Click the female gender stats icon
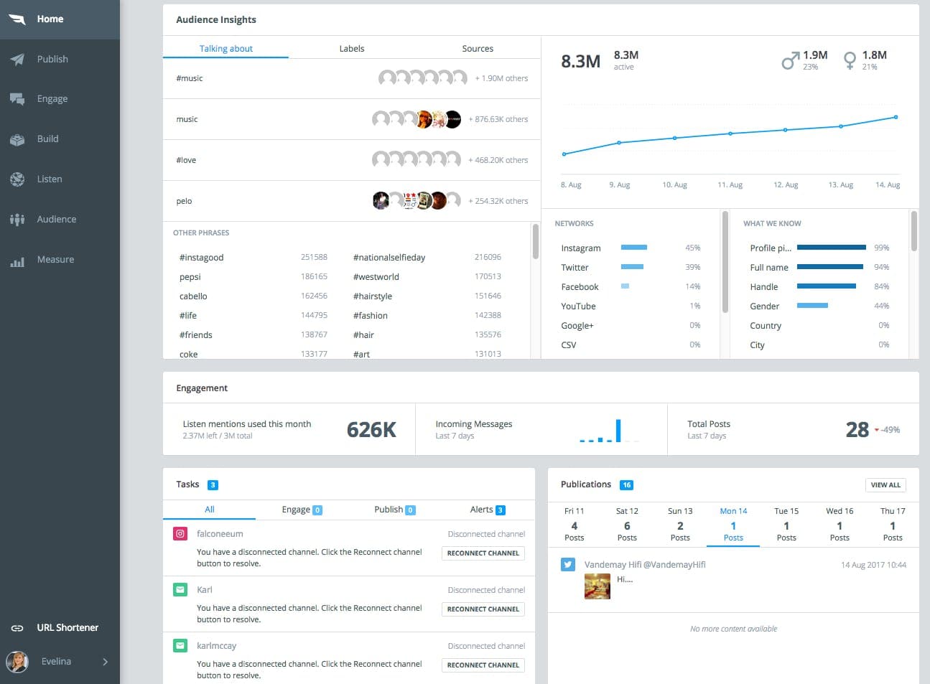This screenshot has height=684, width=930. pyautogui.click(x=850, y=58)
